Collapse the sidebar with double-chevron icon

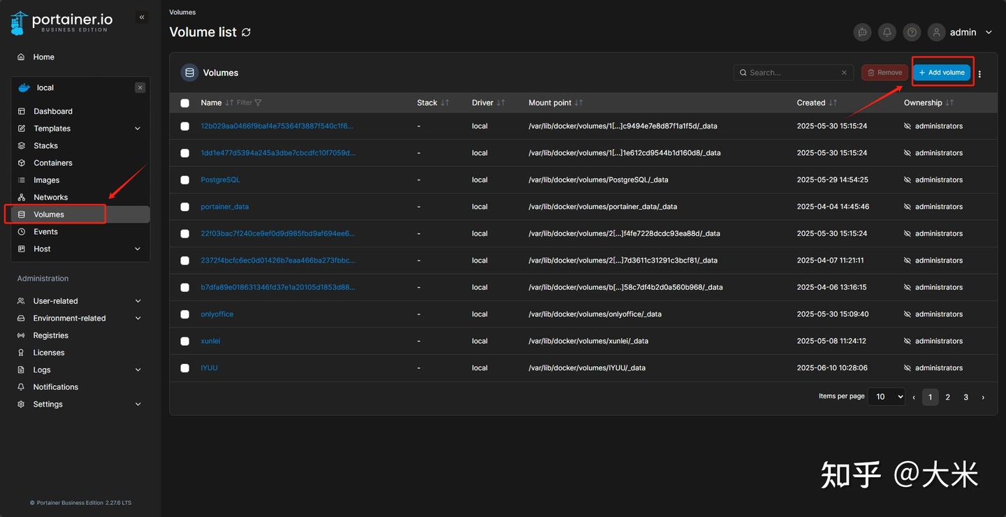pos(142,17)
